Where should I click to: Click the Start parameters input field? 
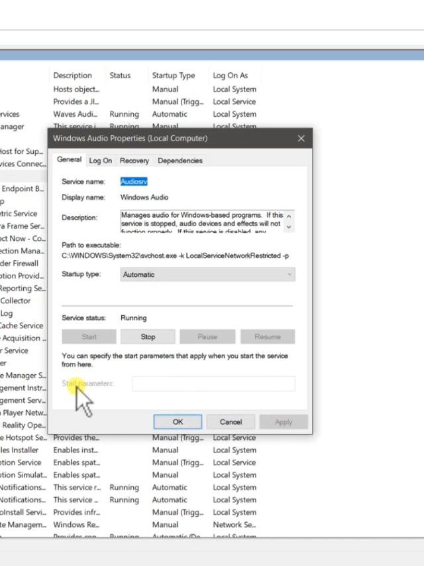click(x=213, y=384)
